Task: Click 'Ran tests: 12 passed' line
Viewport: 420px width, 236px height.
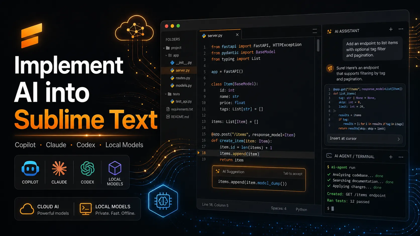Action: pyautogui.click(x=348, y=201)
